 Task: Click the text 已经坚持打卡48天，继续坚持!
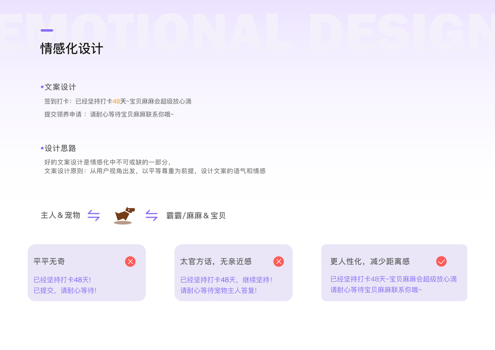(226, 280)
